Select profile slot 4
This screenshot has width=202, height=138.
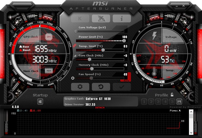coord(165,102)
